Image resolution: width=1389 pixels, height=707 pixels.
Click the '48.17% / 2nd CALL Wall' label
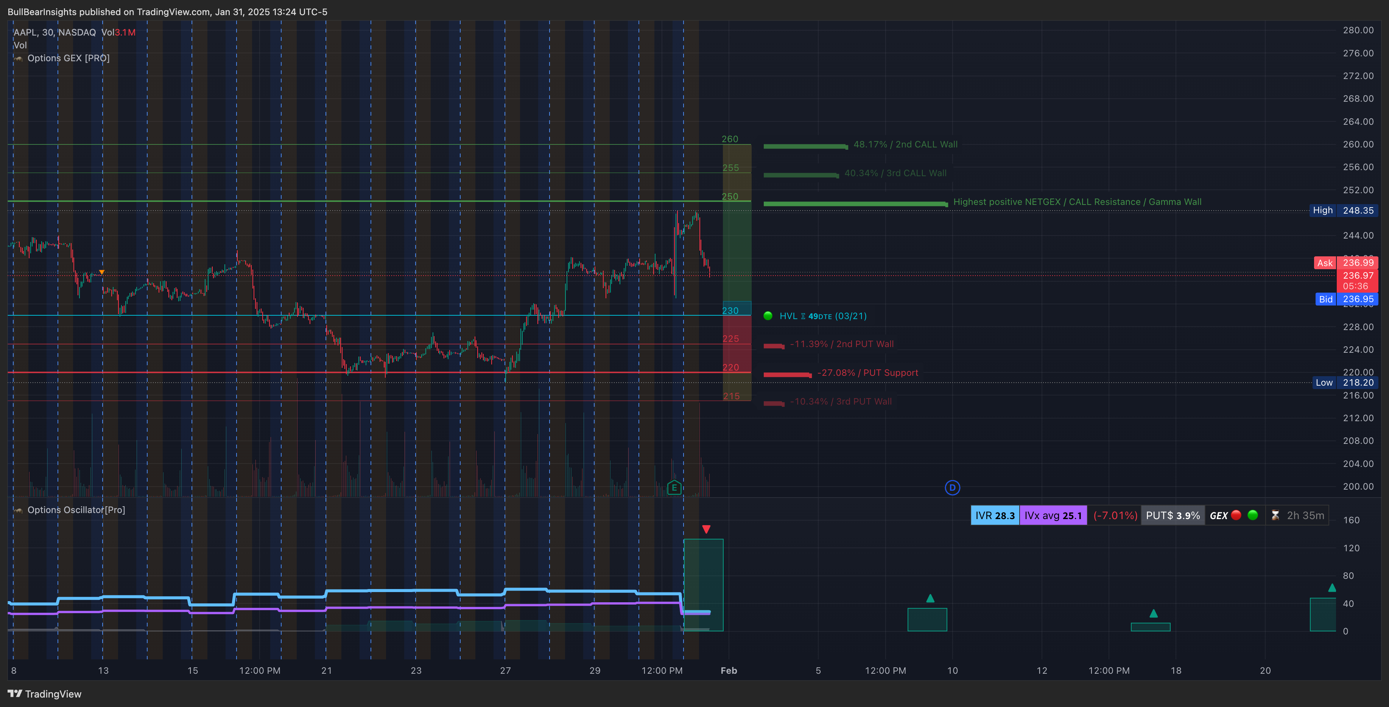[x=905, y=144]
